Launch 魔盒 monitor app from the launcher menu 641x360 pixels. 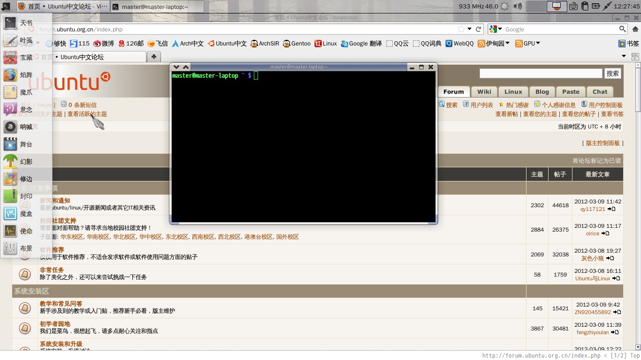pos(26,213)
